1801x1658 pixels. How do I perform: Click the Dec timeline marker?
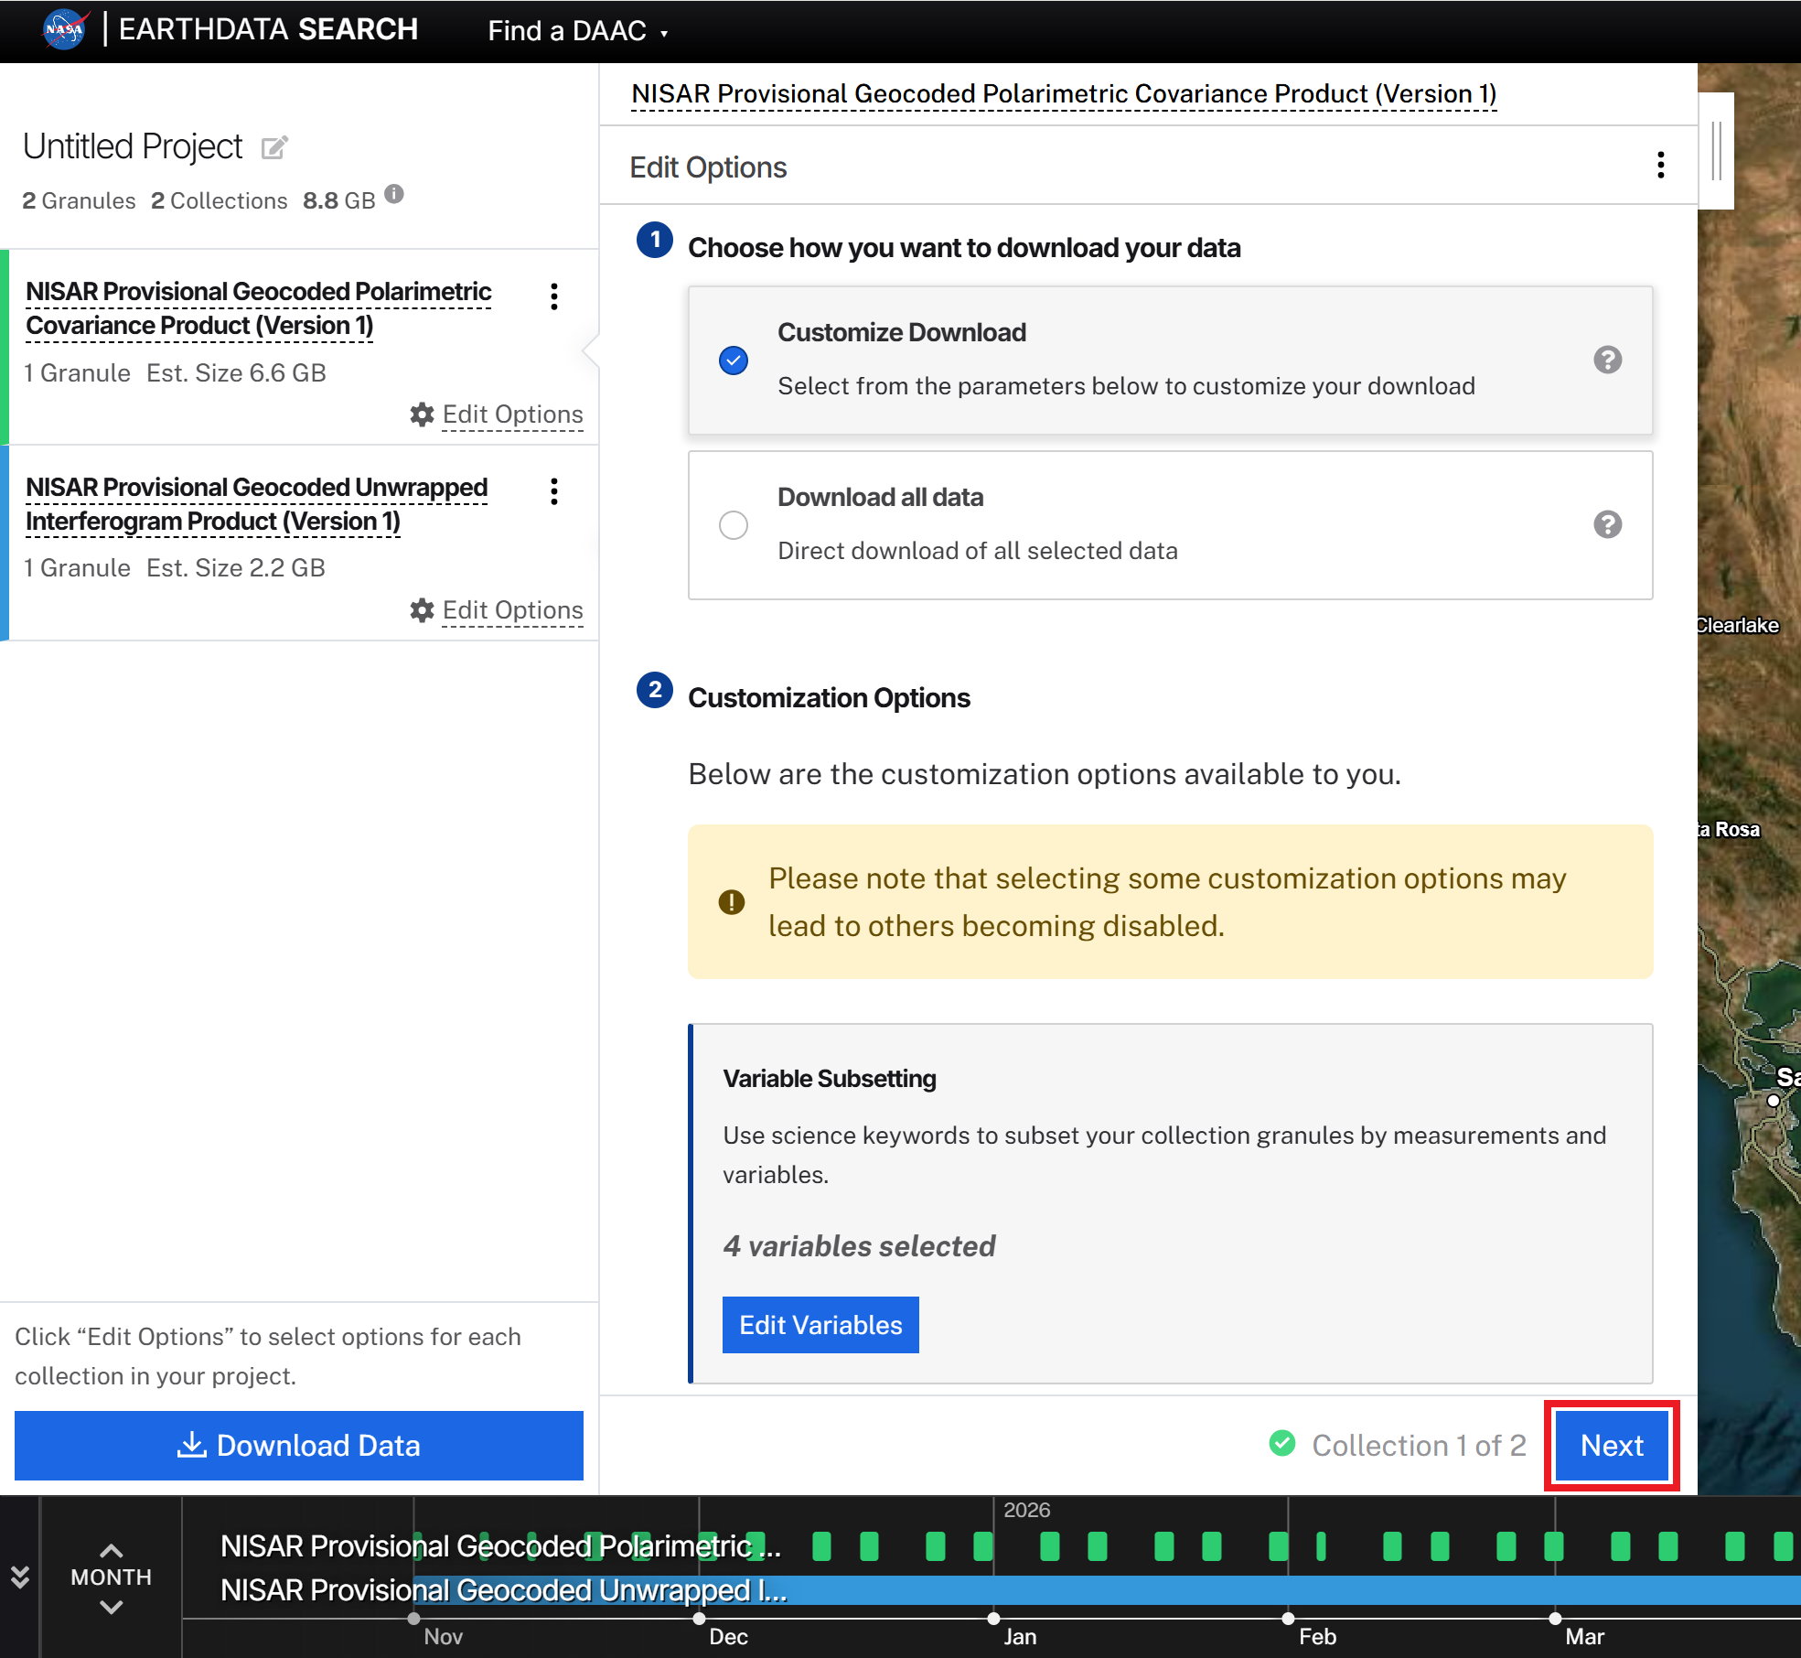coord(699,1619)
